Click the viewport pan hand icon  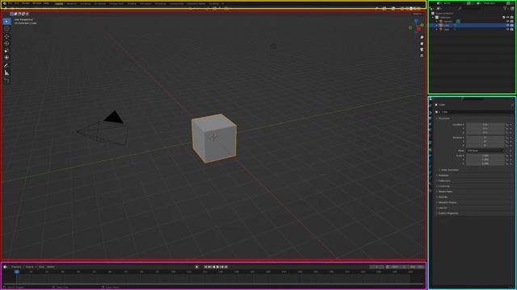point(422,43)
